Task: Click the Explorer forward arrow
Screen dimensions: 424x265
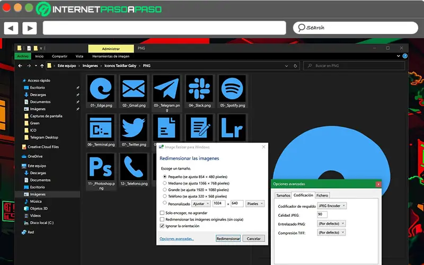Action: click(x=29, y=66)
